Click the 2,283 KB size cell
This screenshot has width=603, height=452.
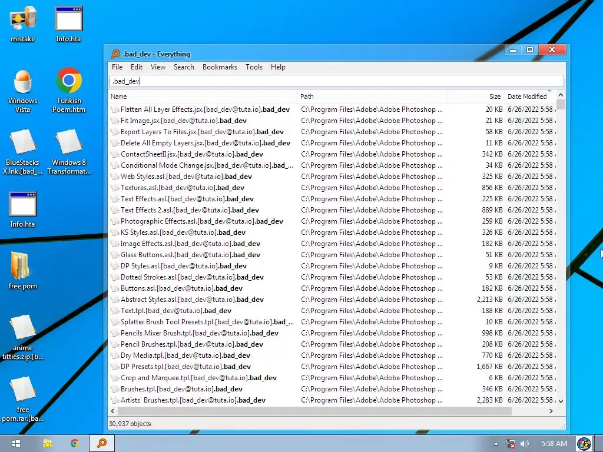click(489, 400)
